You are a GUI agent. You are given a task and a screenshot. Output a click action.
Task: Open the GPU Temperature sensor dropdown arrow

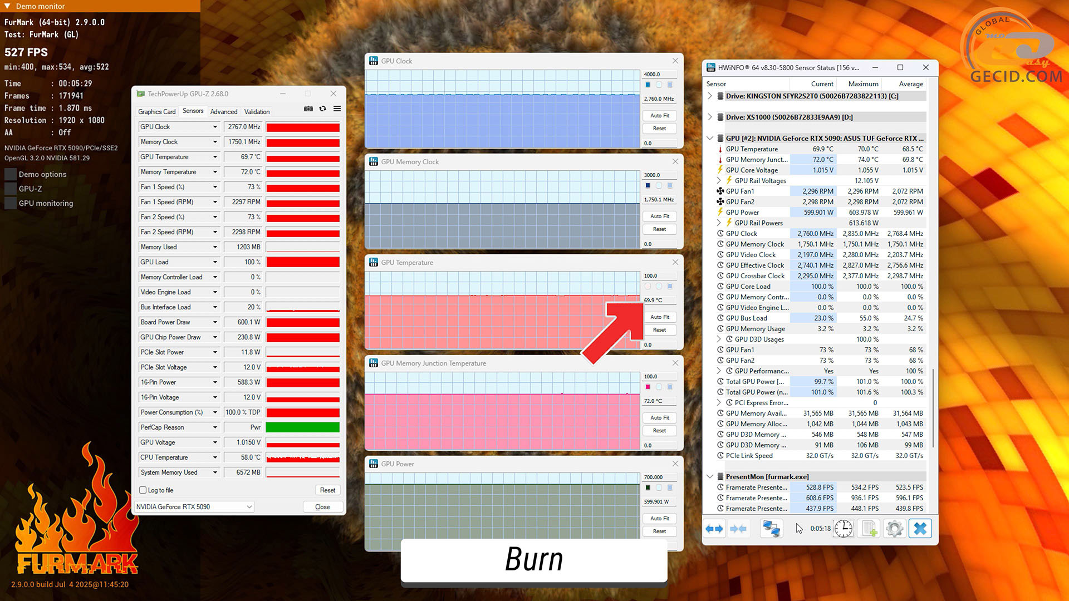215,157
